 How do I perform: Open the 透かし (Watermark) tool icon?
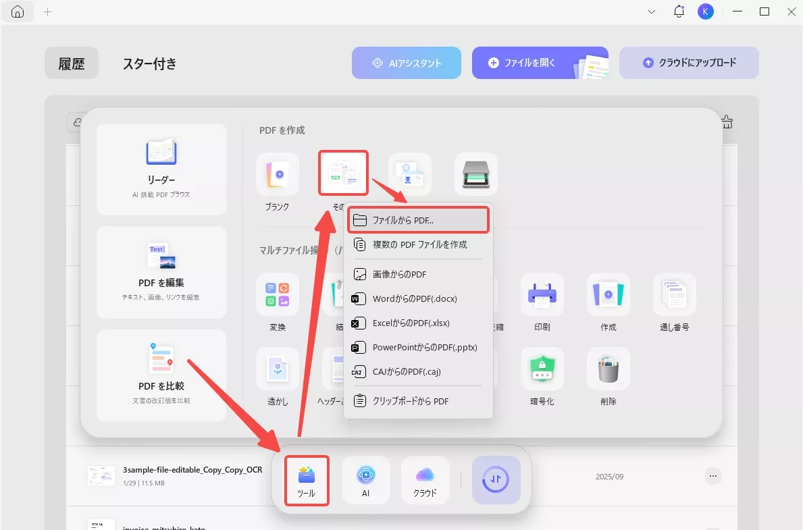[278, 369]
